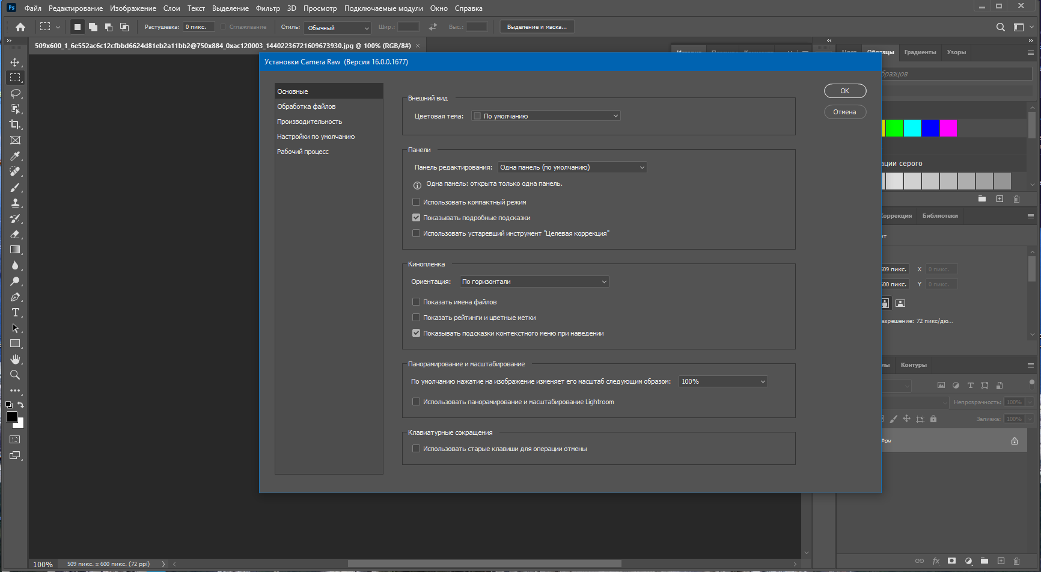Open the Фильтр menu
The image size is (1041, 572).
click(x=268, y=8)
